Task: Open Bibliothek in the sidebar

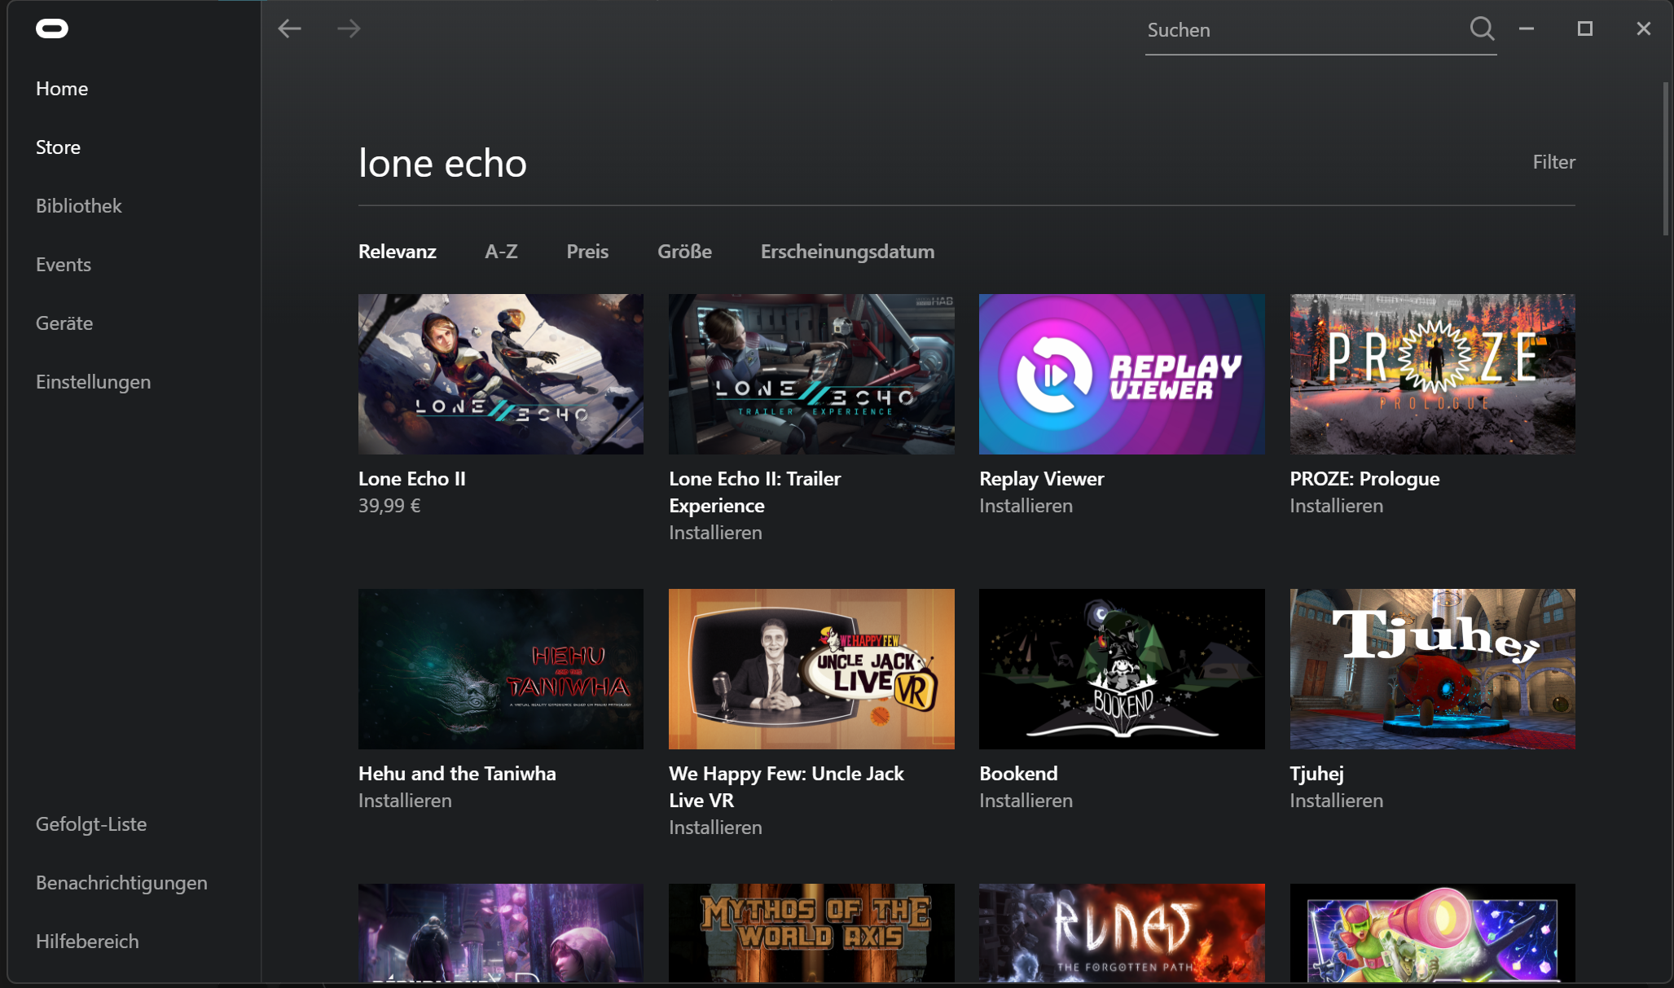Action: [x=79, y=206]
